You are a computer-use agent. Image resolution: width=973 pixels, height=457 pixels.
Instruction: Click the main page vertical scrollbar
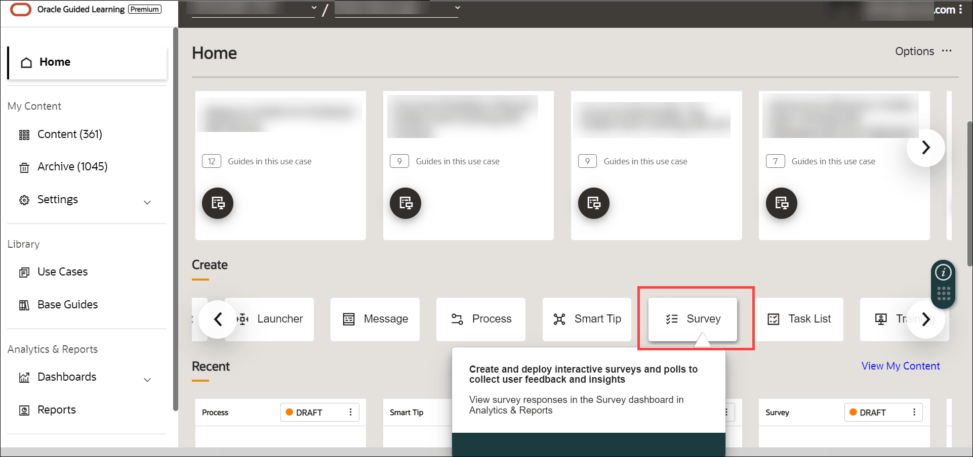coord(969,194)
